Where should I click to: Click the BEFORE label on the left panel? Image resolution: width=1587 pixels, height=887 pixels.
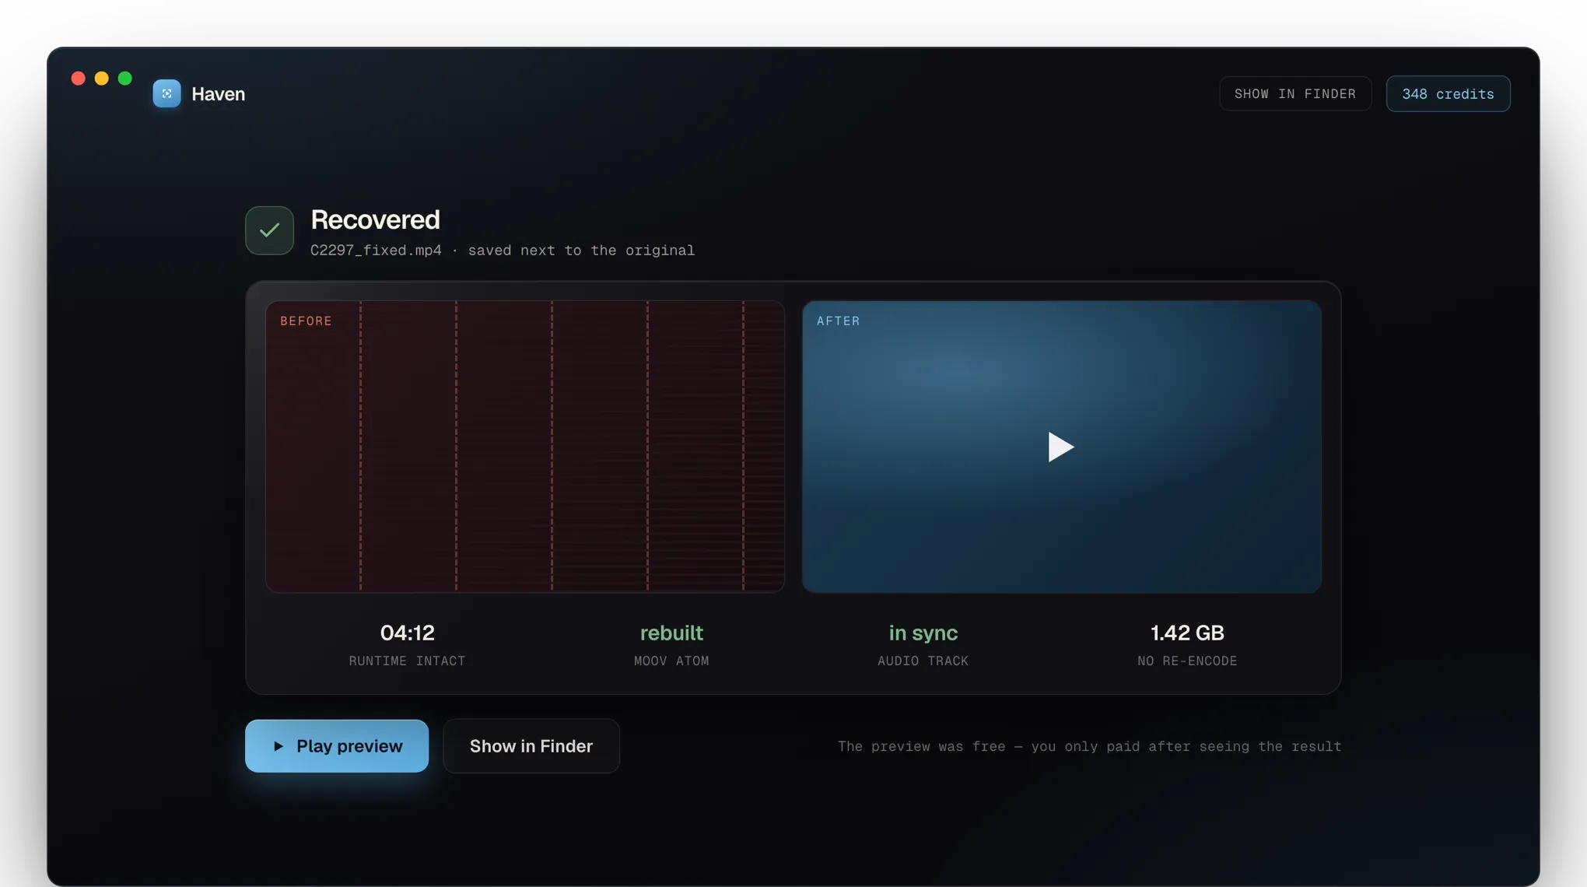pos(306,321)
